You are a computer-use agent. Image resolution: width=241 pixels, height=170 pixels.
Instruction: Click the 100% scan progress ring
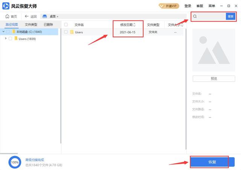pyautogui.click(x=15, y=162)
